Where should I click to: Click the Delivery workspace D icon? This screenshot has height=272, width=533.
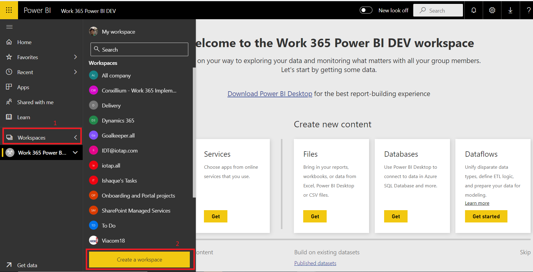click(x=94, y=105)
